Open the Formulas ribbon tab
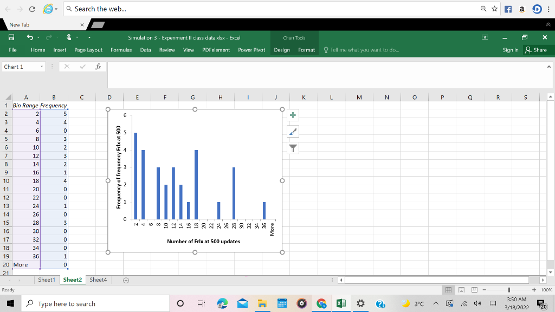This screenshot has height=312, width=555. (x=121, y=50)
